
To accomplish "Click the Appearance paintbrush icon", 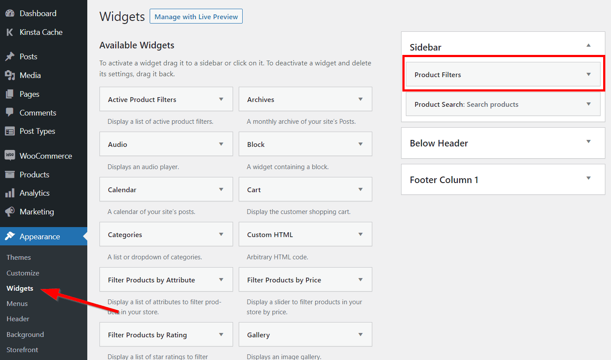I will (10, 236).
